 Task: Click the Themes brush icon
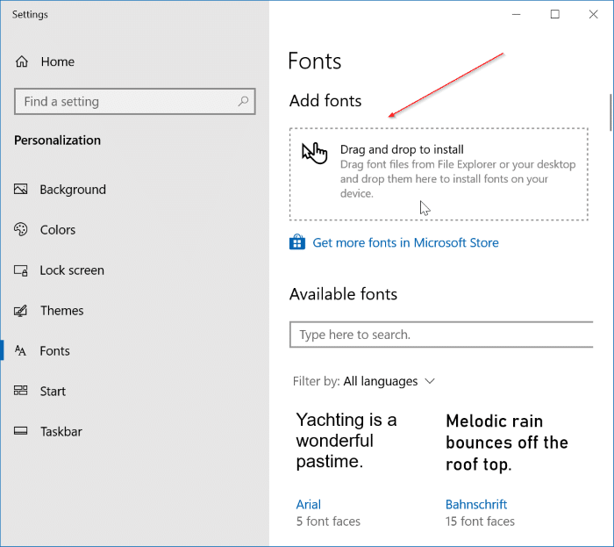coord(22,311)
